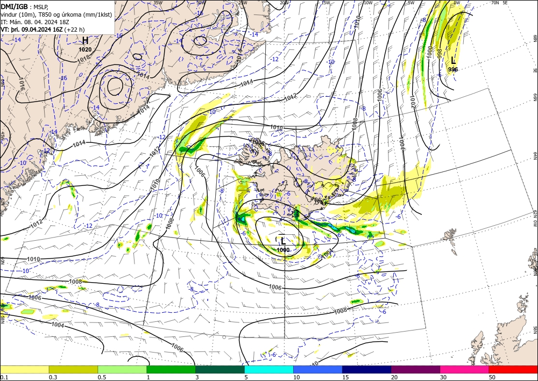Click the 1018 isobar label
The image size is (538, 381).
(83, 58)
